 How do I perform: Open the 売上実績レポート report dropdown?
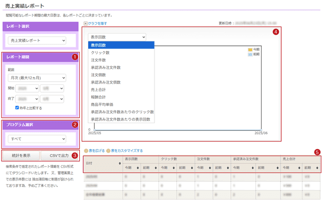(x=37, y=40)
